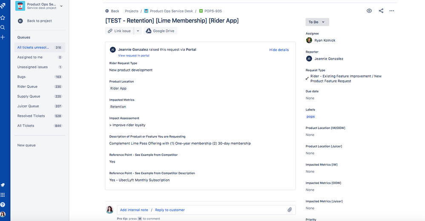Open the Bugs queue

pyautogui.click(x=40, y=76)
